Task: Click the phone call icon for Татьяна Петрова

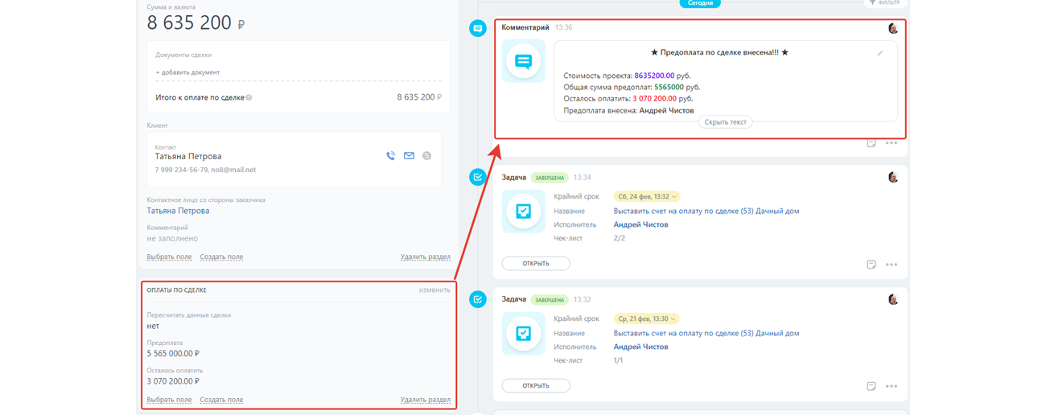Action: pos(390,156)
